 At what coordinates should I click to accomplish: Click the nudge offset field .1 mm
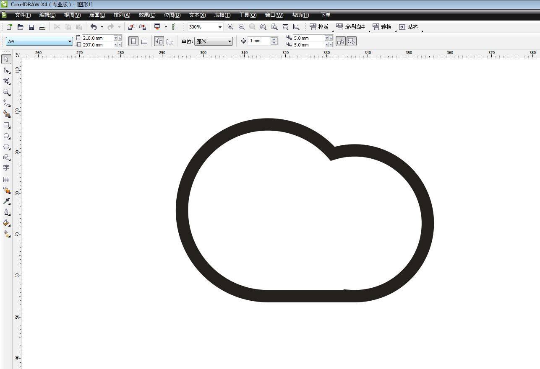coord(259,41)
